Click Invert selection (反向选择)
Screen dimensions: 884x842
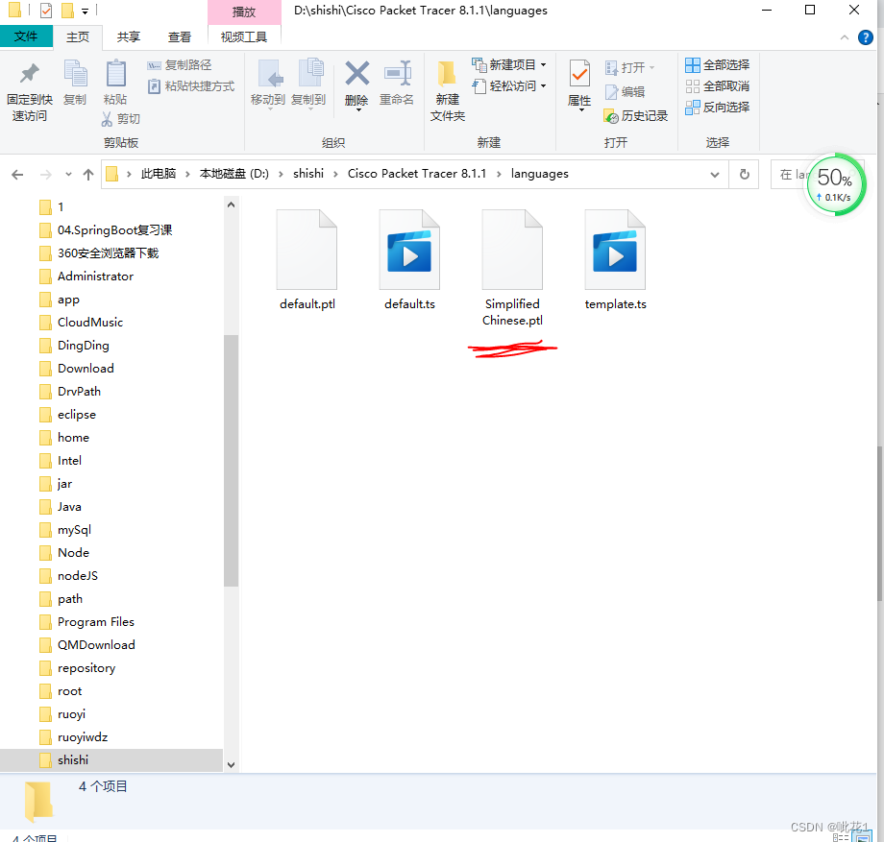(717, 107)
